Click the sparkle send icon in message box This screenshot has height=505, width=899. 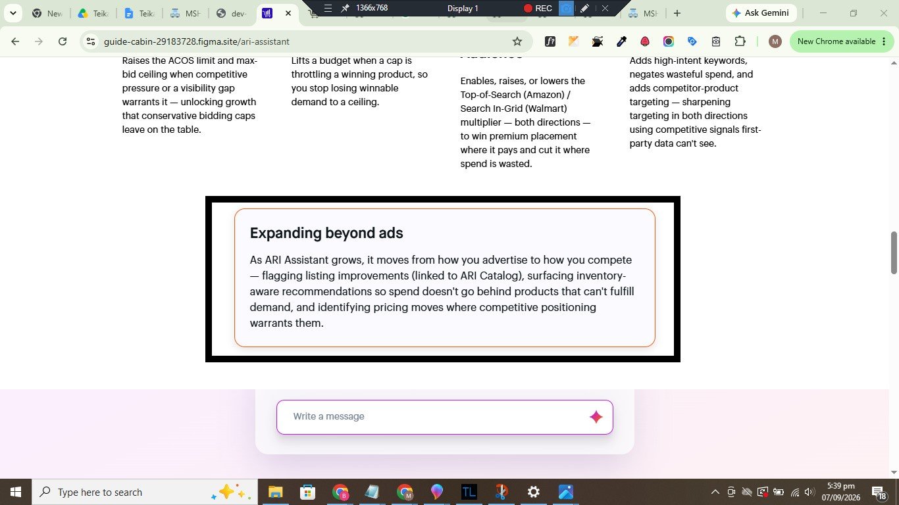pos(596,417)
